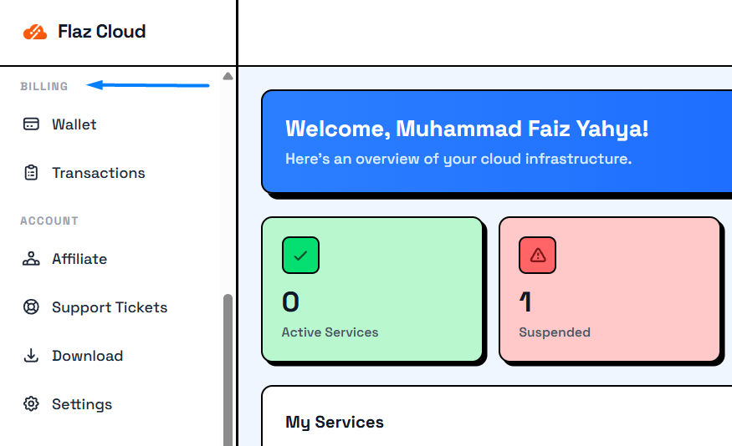Viewport: 732px width, 446px height.
Task: Click the red warning Suspended icon
Action: (x=537, y=256)
